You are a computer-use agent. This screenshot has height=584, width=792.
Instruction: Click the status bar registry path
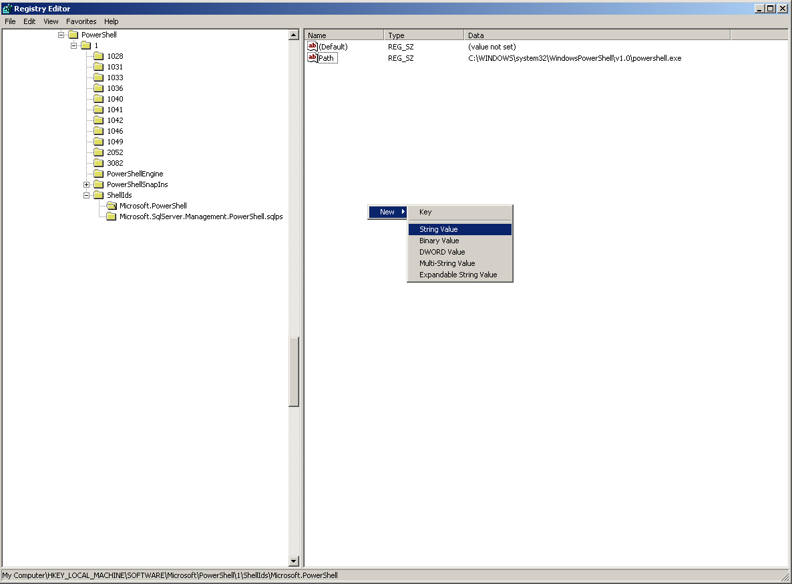coord(170,575)
